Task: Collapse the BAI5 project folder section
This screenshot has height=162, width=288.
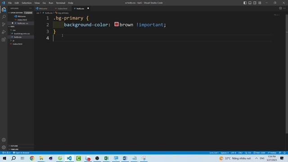Action: tap(21, 27)
